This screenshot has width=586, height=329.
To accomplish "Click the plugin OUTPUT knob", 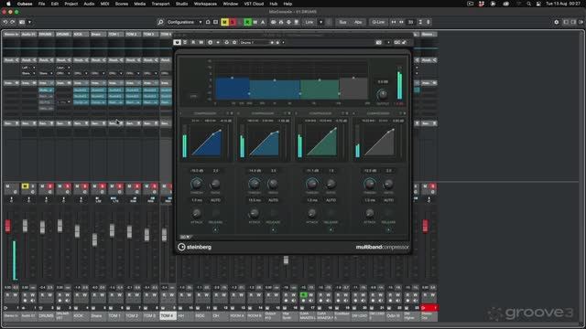I will click(x=383, y=94).
